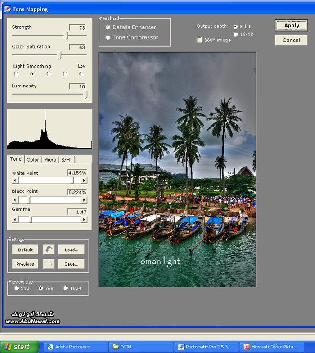Click the Gamma right arrow
The image size is (315, 353).
click(x=84, y=219)
